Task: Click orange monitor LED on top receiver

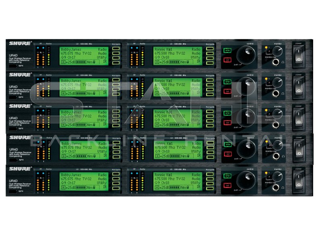Action: pos(266,47)
